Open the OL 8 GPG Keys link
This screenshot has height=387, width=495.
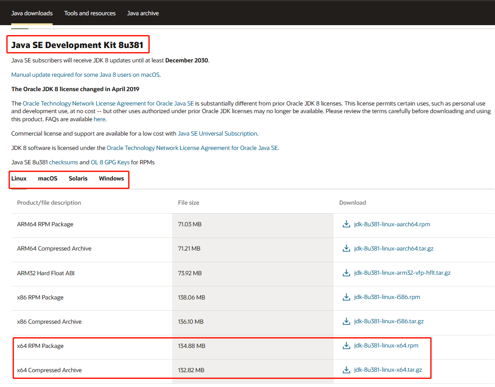tap(110, 163)
